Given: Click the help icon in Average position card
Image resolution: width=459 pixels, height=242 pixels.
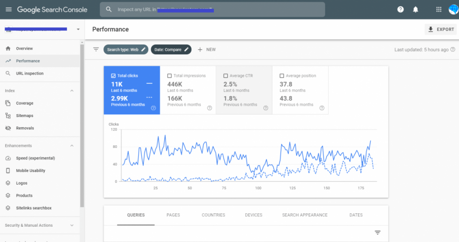Looking at the screenshot, I should coord(322,108).
